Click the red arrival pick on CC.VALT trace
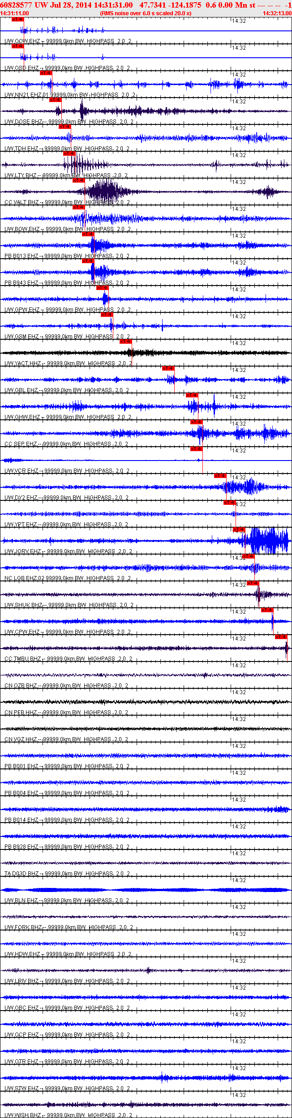Viewport: 292px width, 1118px height. click(x=79, y=180)
